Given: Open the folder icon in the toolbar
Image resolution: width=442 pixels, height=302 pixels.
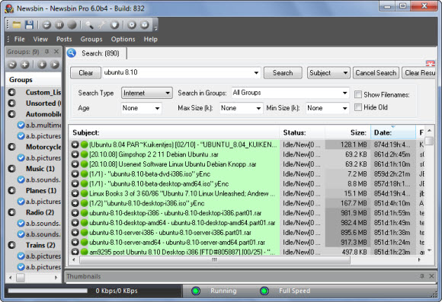Looking at the screenshot, I should pos(17,25).
